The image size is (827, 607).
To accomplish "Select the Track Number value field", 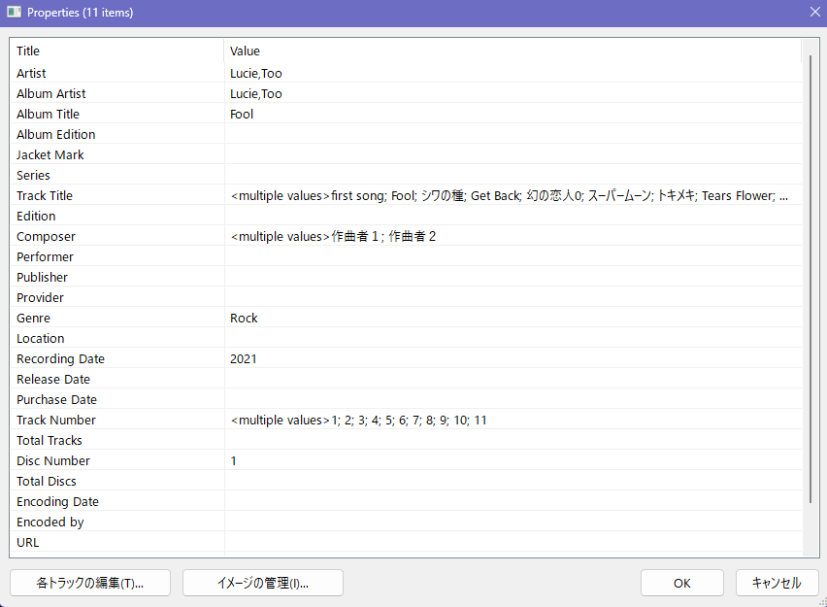I will point(513,420).
